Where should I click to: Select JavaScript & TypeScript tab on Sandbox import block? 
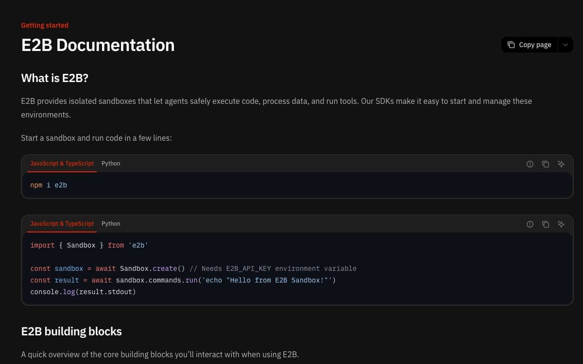(62, 224)
